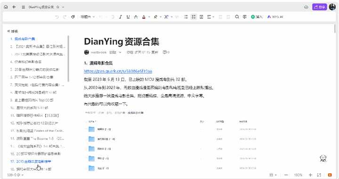Jump to outline item 6 with 1-12 series

[32, 77]
